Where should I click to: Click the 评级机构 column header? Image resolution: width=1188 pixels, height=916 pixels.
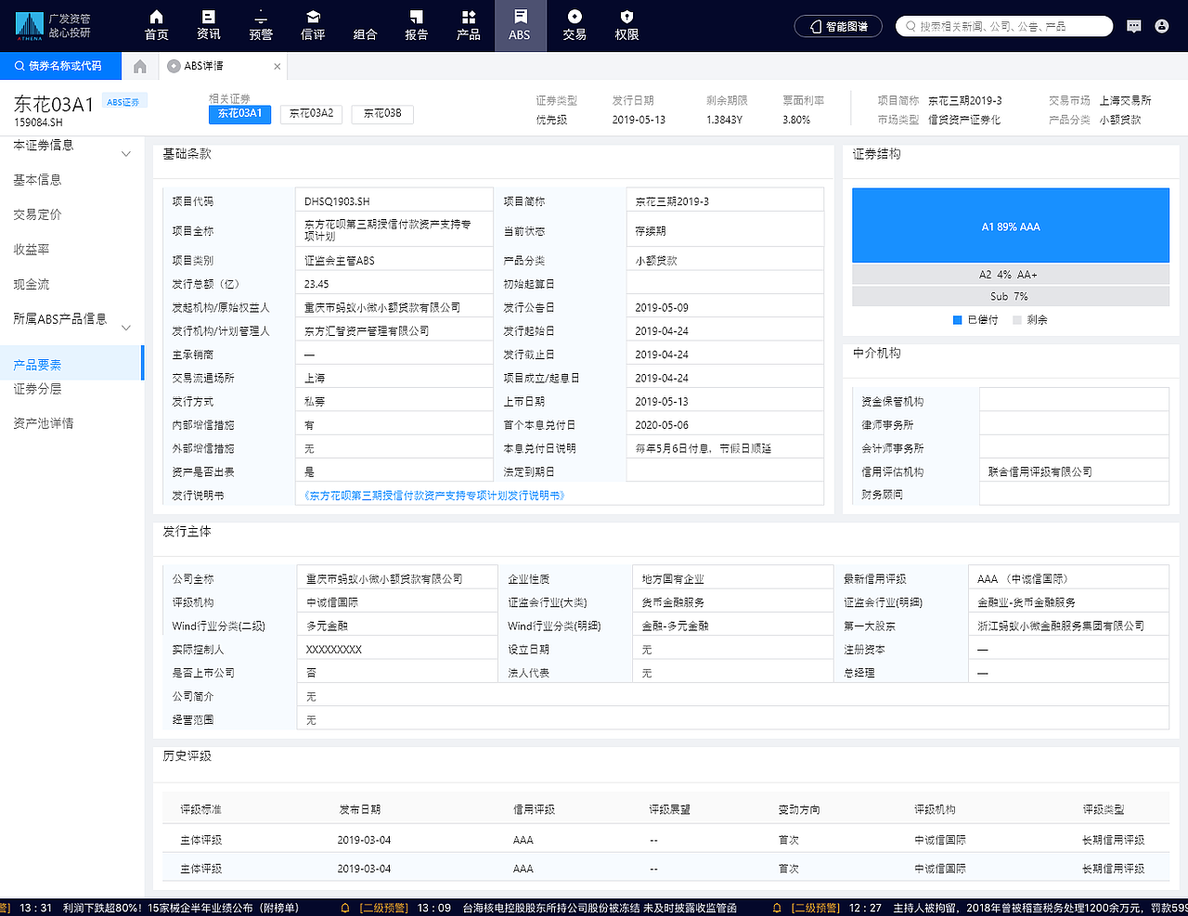click(935, 810)
